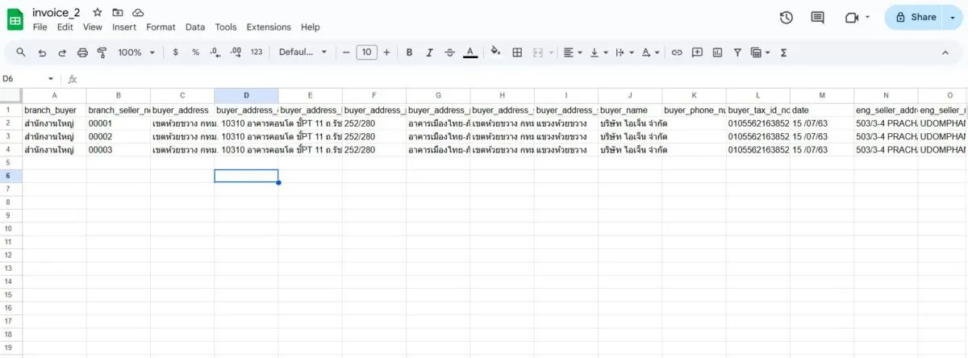Viewport: 968px width, 358px height.
Task: Open the Tools menu
Action: click(x=226, y=27)
